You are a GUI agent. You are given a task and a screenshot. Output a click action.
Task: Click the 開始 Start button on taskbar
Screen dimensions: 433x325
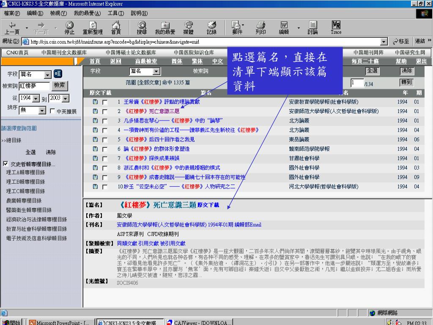coord(11,322)
